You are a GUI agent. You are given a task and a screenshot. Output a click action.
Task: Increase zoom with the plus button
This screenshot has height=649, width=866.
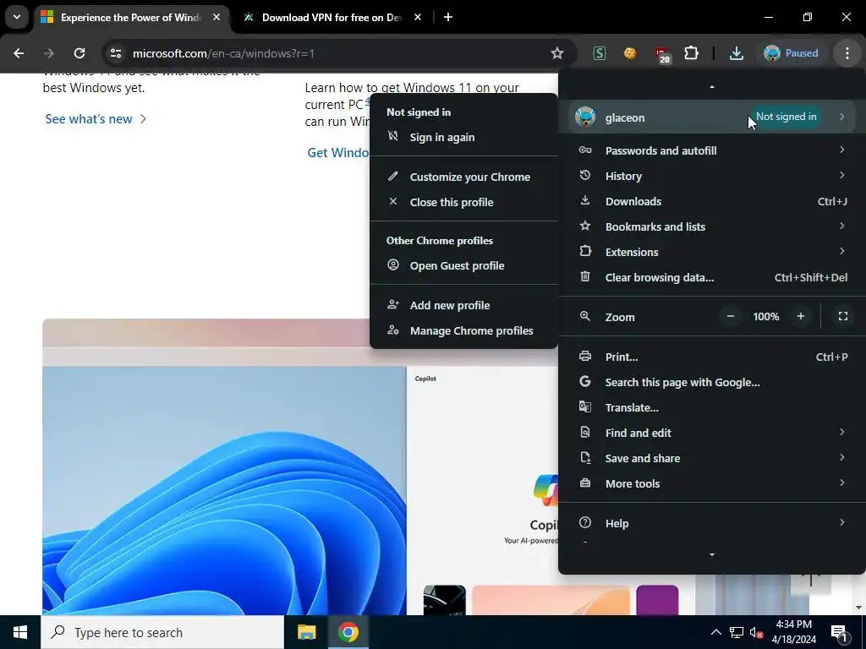tap(801, 317)
